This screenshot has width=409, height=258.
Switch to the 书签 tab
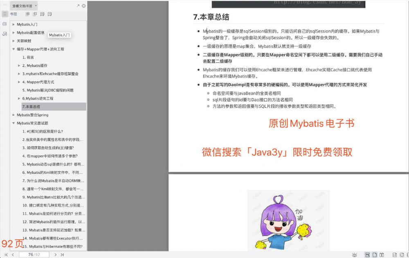[x=13, y=14]
